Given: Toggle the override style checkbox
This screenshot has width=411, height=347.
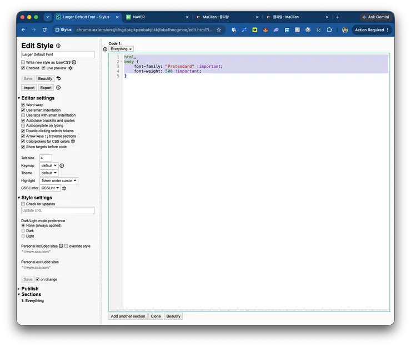Looking at the screenshot, I should point(66,246).
